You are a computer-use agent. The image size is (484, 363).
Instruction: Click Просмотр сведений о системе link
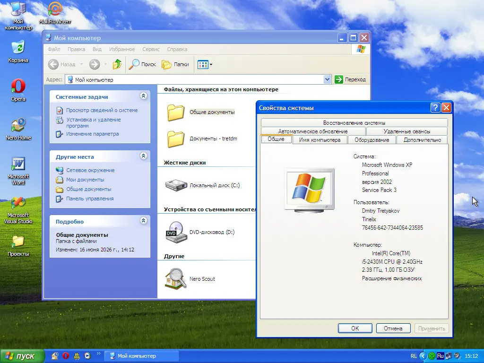pos(102,110)
